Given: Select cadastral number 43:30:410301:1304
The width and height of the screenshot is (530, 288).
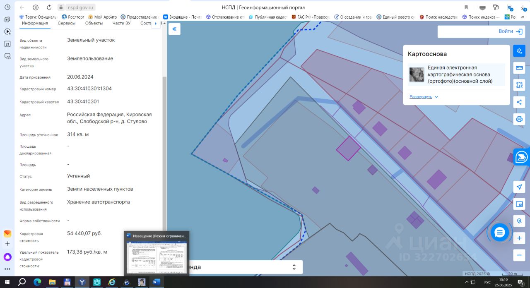Looking at the screenshot, I should 89,89.
